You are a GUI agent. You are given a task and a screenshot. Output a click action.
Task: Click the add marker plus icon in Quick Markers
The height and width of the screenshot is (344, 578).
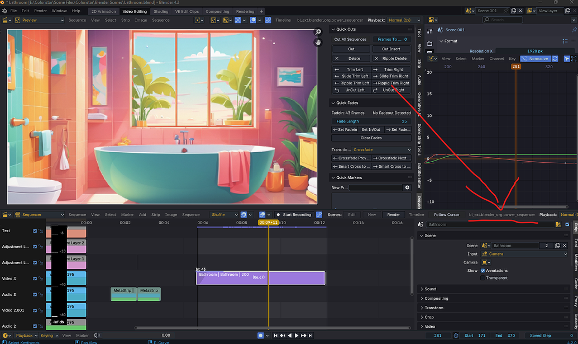[407, 187]
